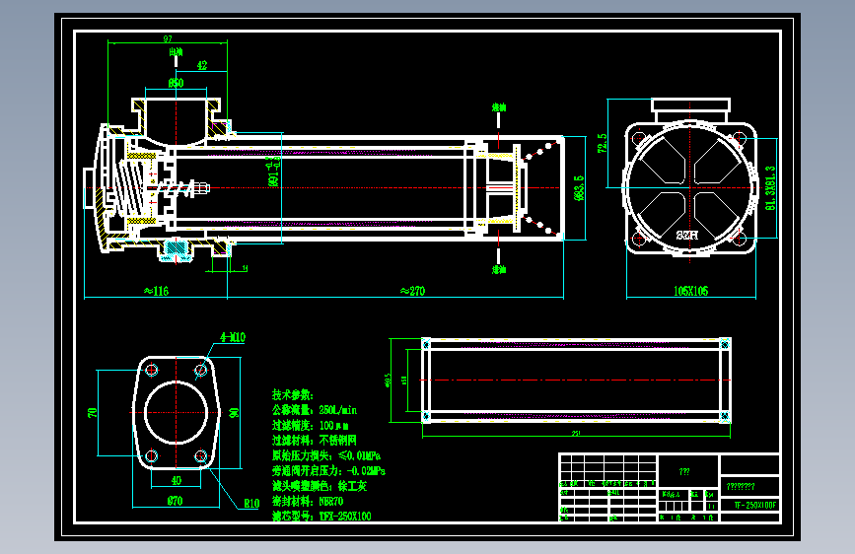Click the 90 vertical dimension on the flange view
This screenshot has height=554, width=855.
click(234, 413)
